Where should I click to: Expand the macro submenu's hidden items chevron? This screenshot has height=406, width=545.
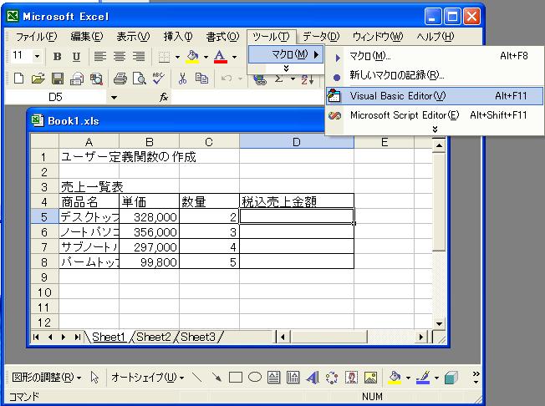pos(435,129)
